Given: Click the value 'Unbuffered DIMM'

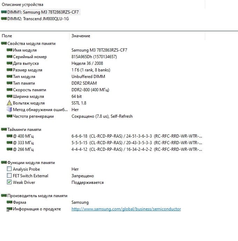Looking at the screenshot, I should point(88,77).
